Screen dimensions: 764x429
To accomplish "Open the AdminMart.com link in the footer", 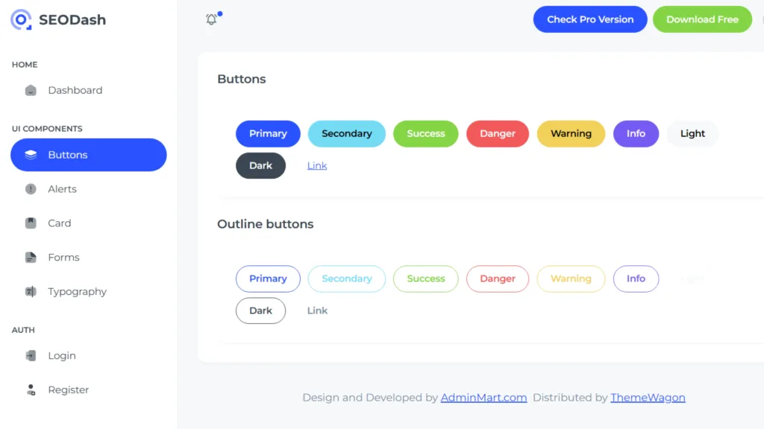I will pos(483,397).
